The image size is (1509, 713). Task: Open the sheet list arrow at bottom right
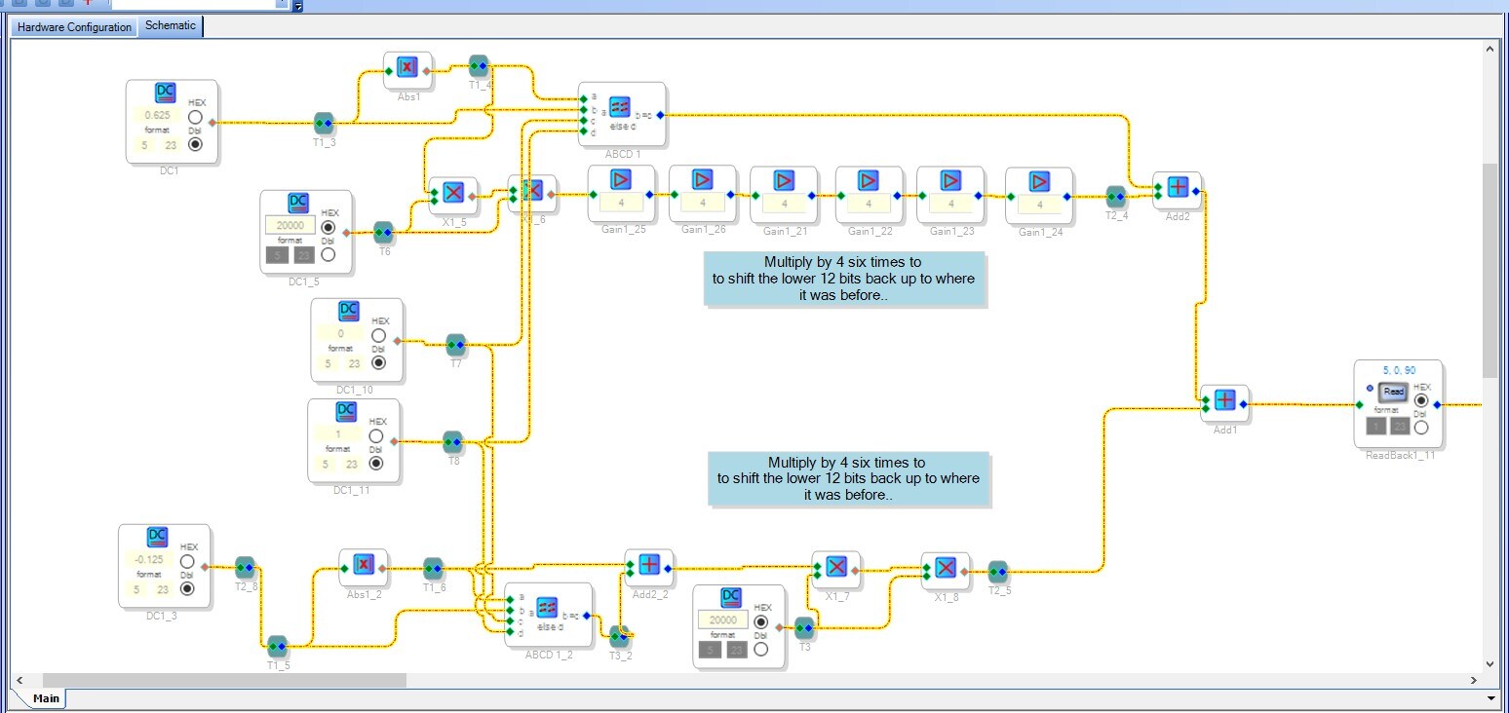[1490, 698]
